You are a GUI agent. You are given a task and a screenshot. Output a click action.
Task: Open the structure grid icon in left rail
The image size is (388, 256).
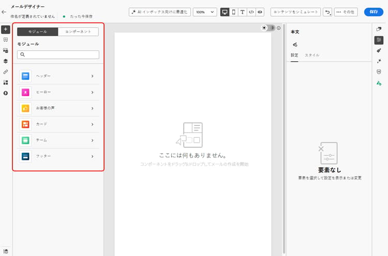(x=6, y=40)
